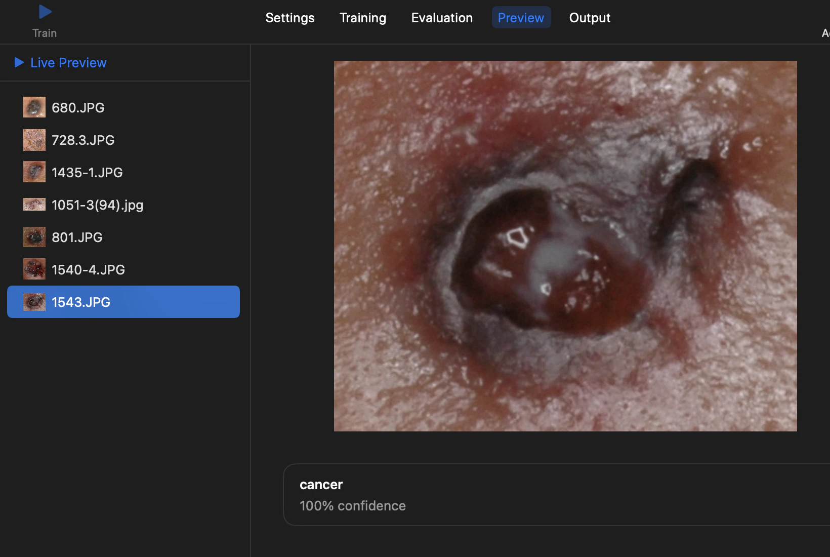830x557 pixels.
Task: Choose the file name 728.3.JPG
Action: click(83, 140)
